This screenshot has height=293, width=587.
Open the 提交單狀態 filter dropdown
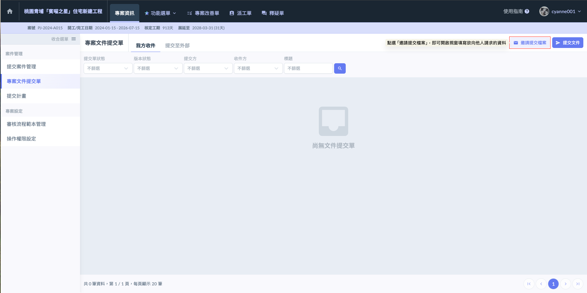coord(108,68)
